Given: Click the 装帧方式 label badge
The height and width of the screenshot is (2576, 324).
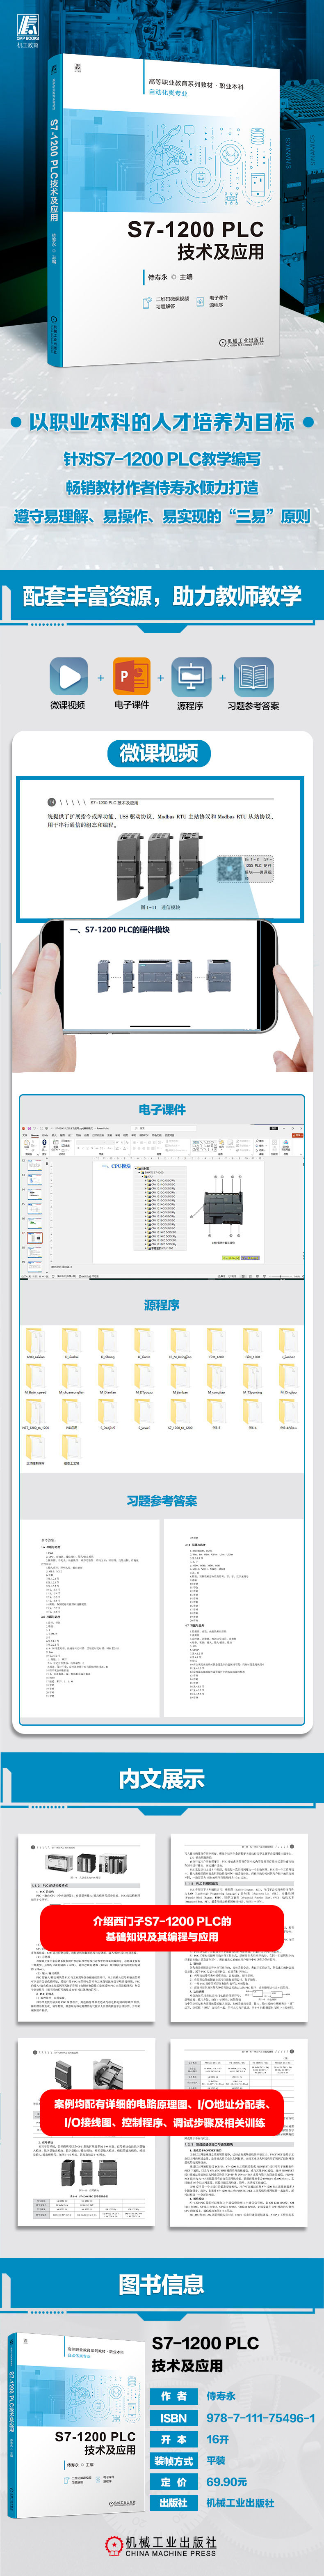Looking at the screenshot, I should coord(173,2461).
